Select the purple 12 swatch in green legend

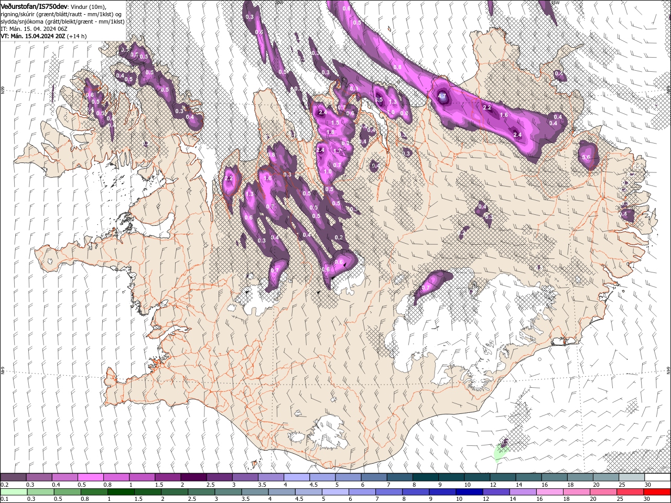(495, 492)
